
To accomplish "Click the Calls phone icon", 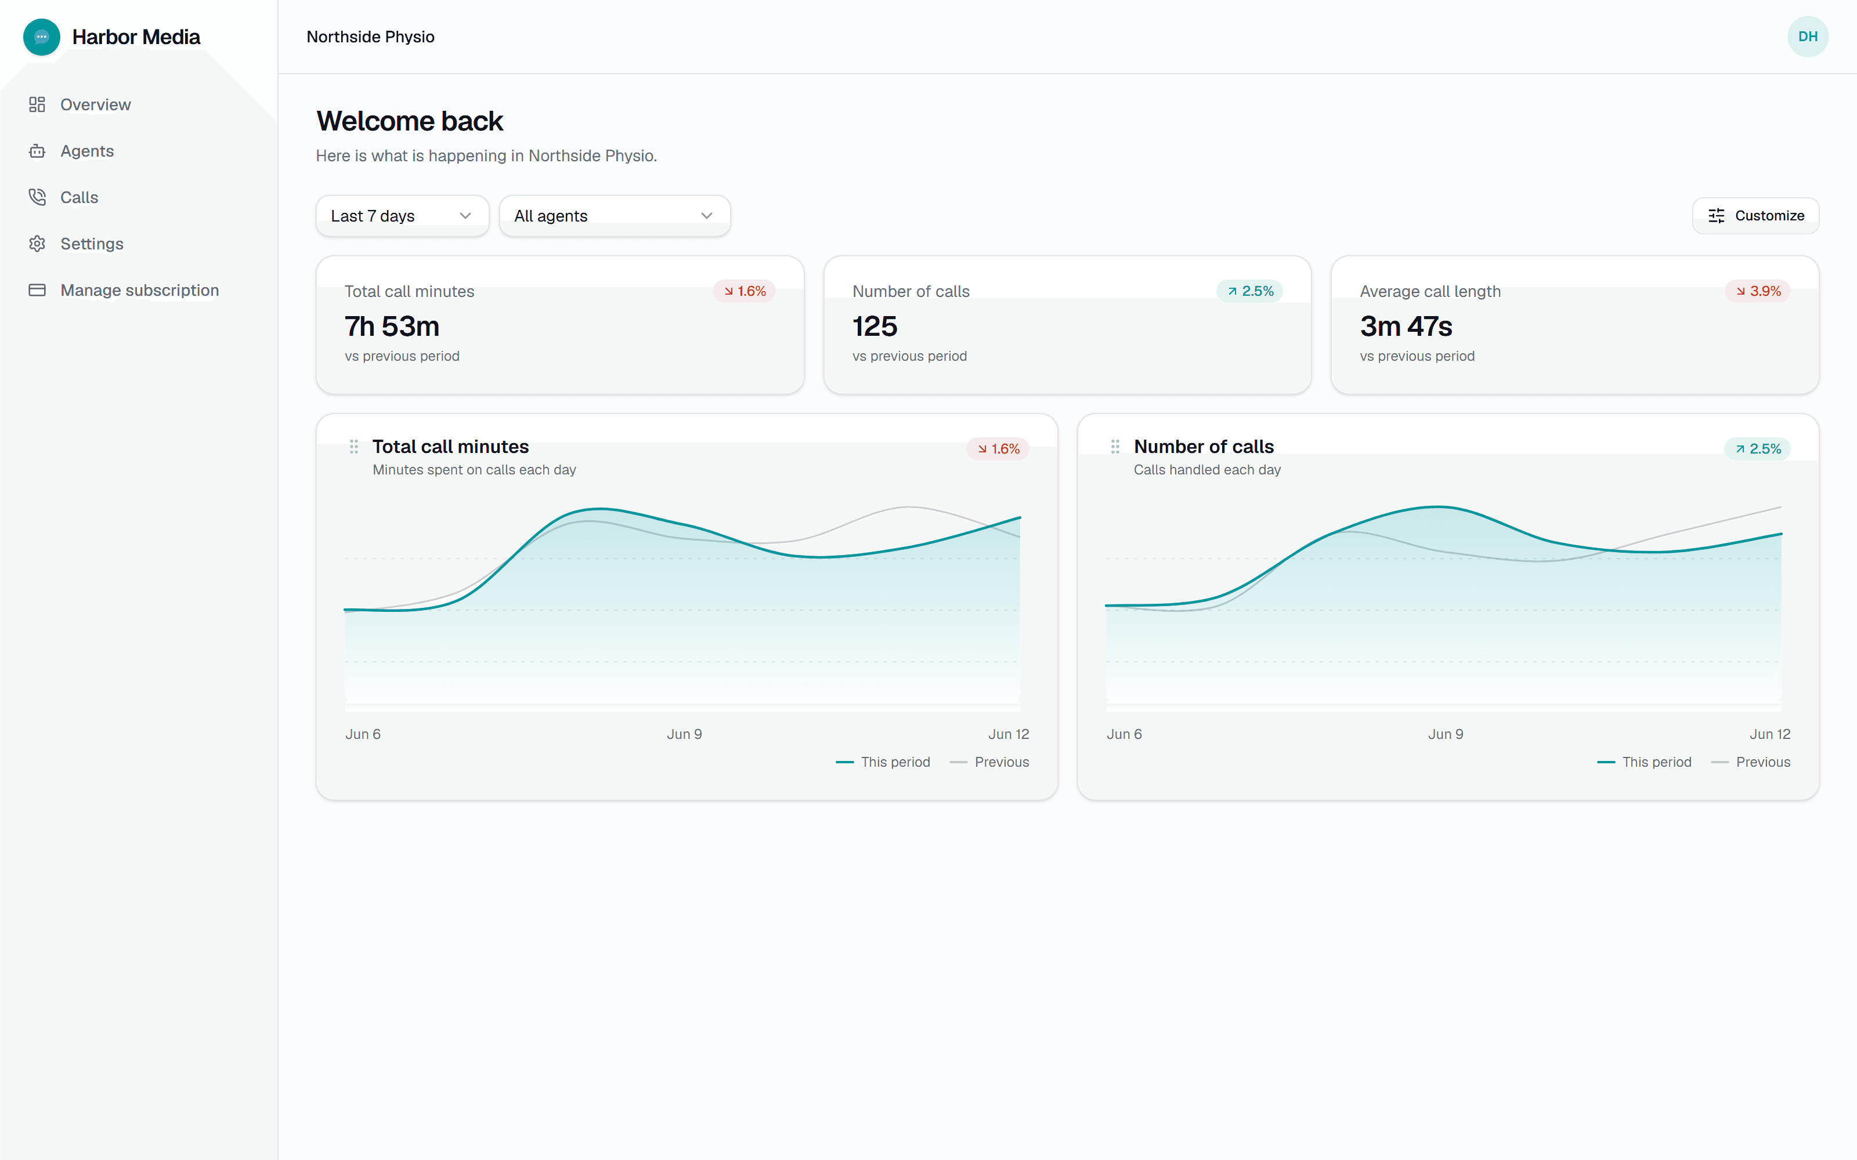I will (37, 197).
